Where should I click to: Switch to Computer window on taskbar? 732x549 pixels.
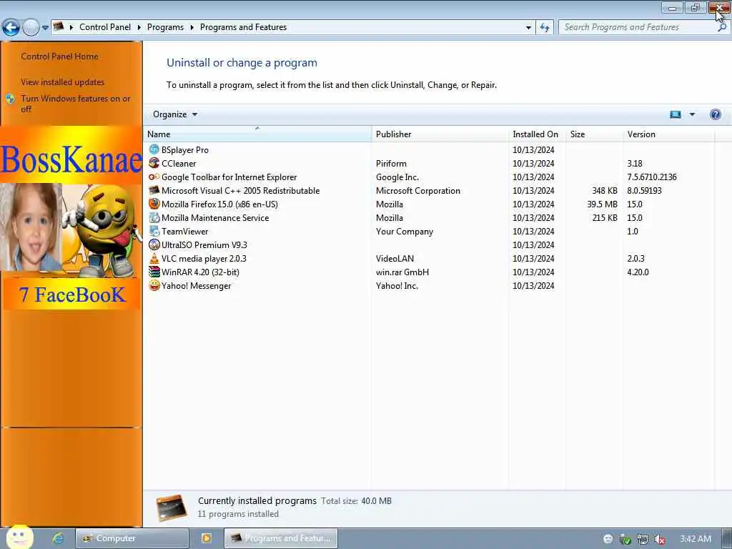[x=132, y=538]
